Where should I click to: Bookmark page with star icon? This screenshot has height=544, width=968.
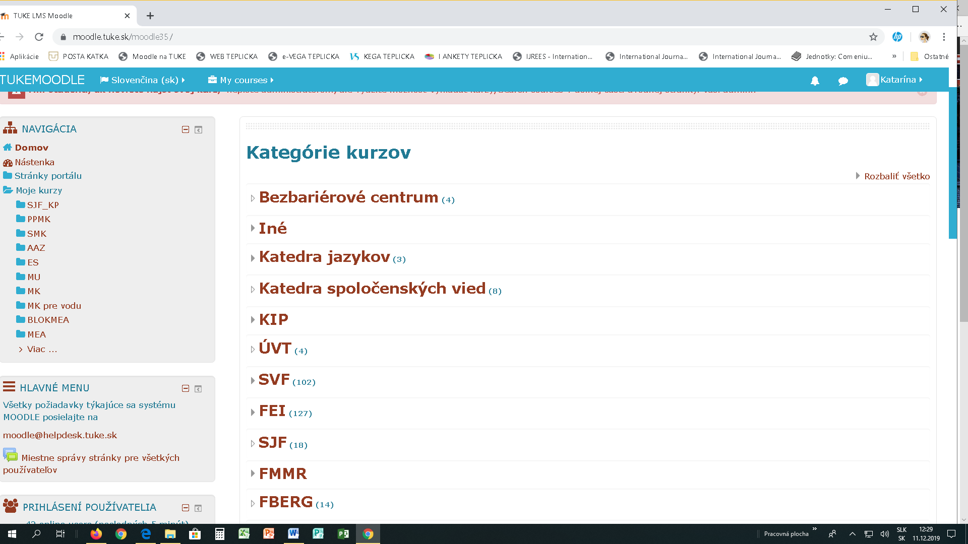click(x=873, y=37)
